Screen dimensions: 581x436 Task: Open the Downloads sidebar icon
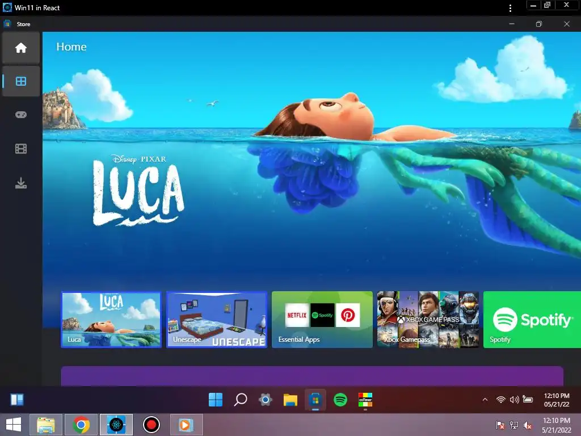click(21, 183)
